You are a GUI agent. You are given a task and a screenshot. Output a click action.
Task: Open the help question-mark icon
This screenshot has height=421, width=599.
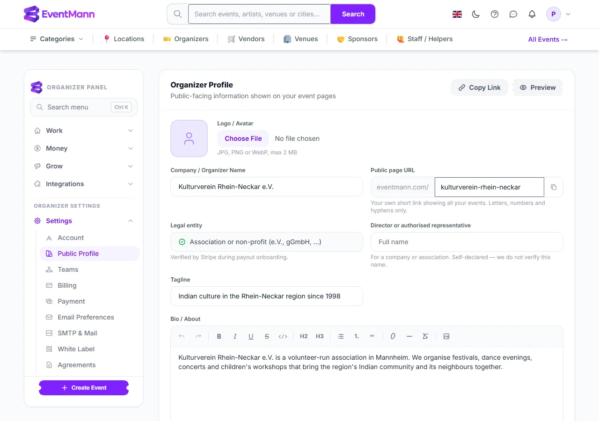[x=495, y=14]
